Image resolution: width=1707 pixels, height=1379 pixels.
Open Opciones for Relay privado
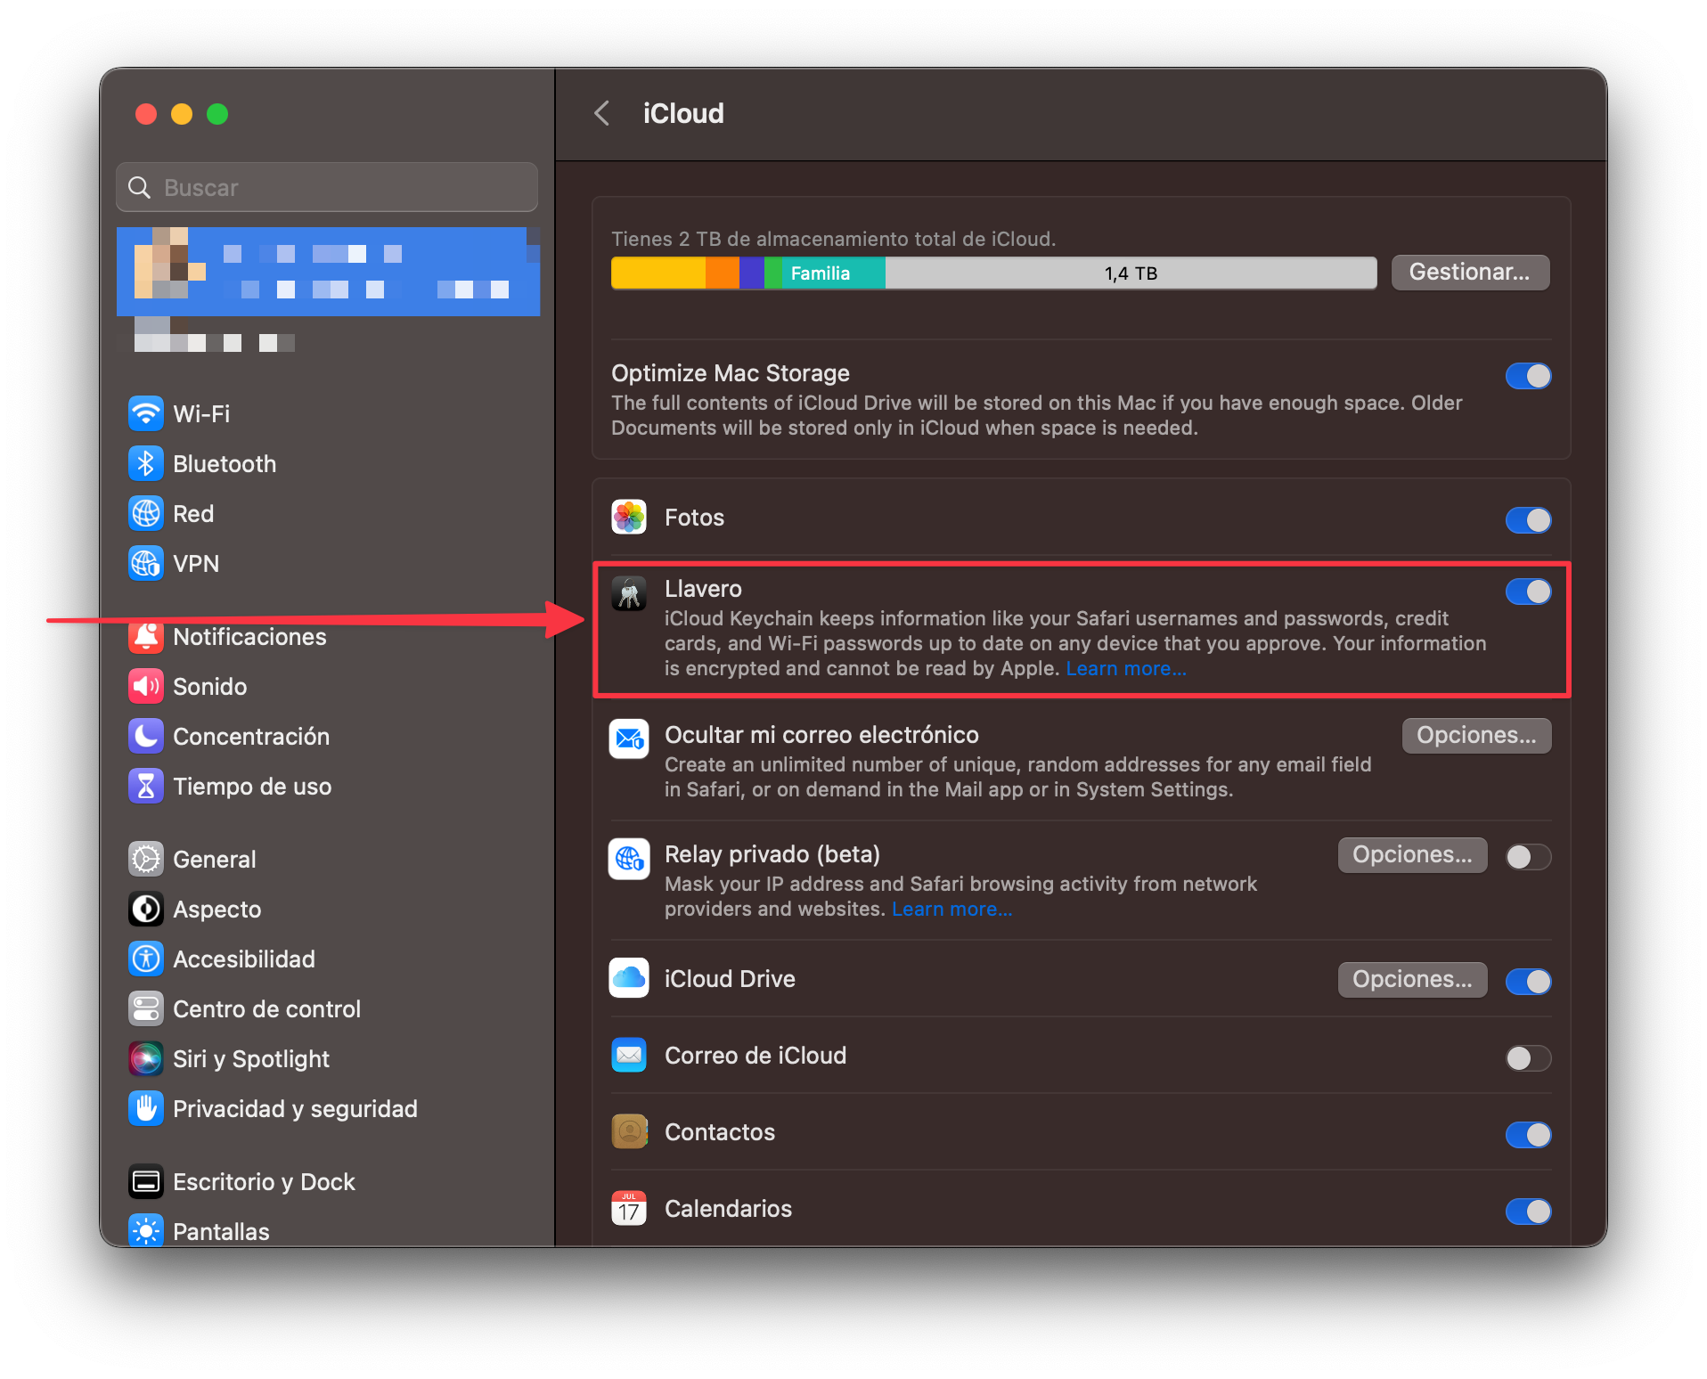pos(1412,854)
